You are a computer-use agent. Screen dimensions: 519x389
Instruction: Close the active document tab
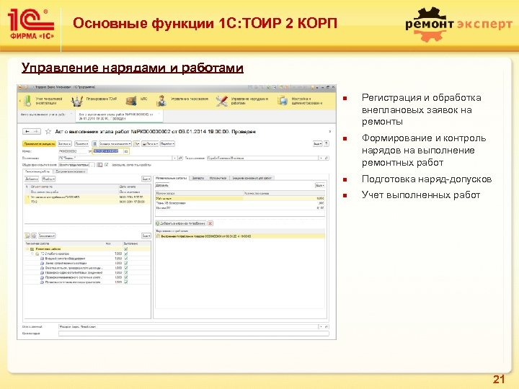159,114
